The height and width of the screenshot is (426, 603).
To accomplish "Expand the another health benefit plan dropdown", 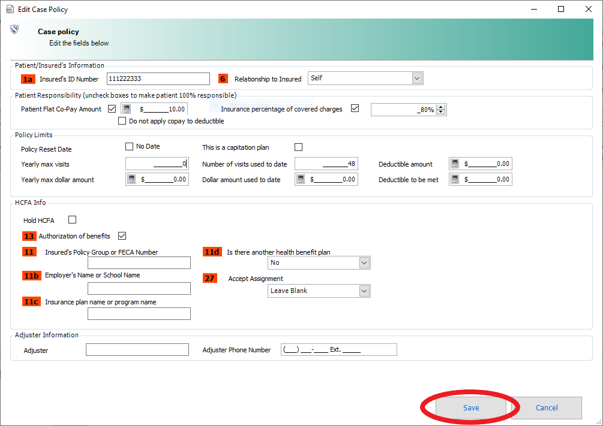I will click(x=364, y=262).
